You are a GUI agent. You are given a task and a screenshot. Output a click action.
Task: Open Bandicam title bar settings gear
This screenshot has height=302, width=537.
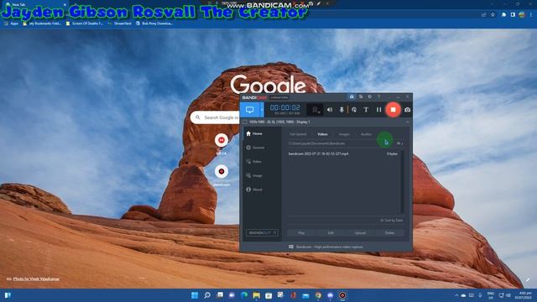370,97
